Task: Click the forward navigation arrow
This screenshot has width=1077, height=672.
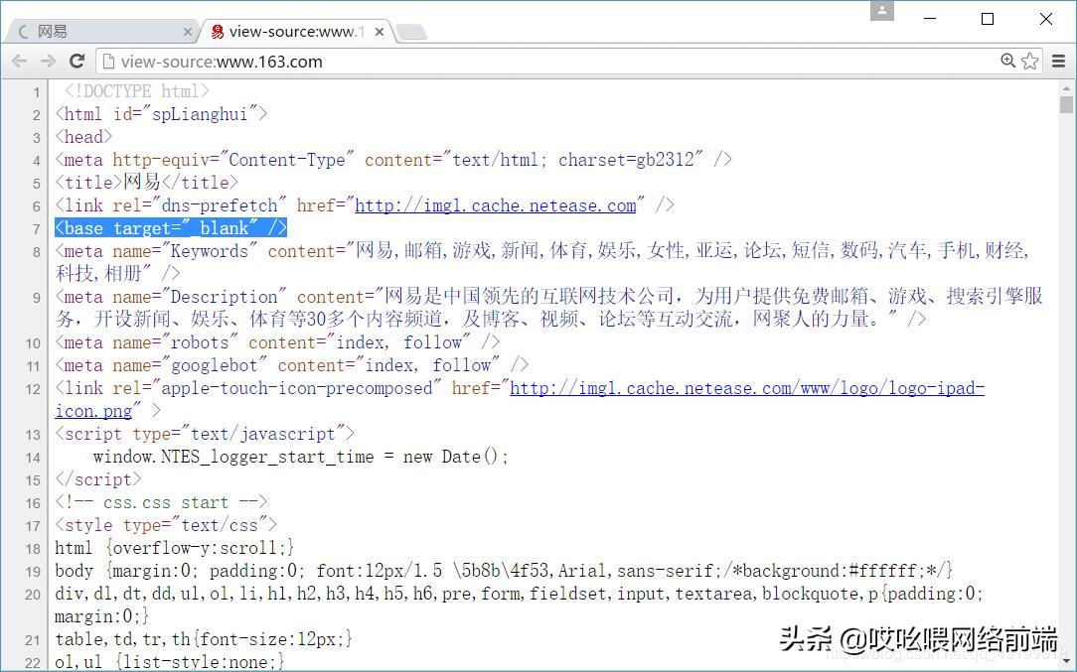Action: click(47, 61)
